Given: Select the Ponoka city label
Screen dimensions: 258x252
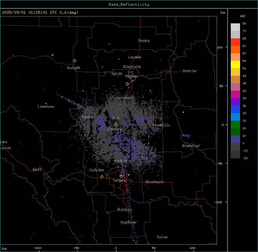Looking at the screenshot, I should pos(144,41).
